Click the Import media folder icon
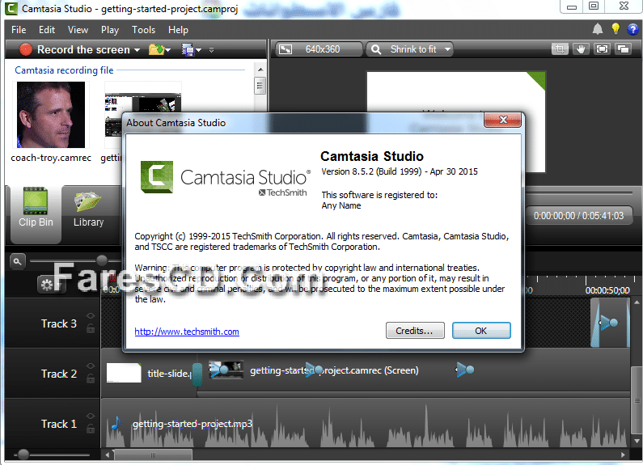The height and width of the screenshot is (465, 643). (x=156, y=49)
